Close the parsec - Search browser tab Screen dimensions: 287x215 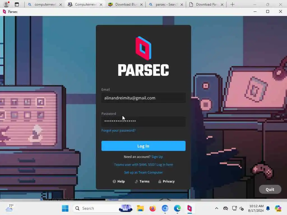point(182,4)
